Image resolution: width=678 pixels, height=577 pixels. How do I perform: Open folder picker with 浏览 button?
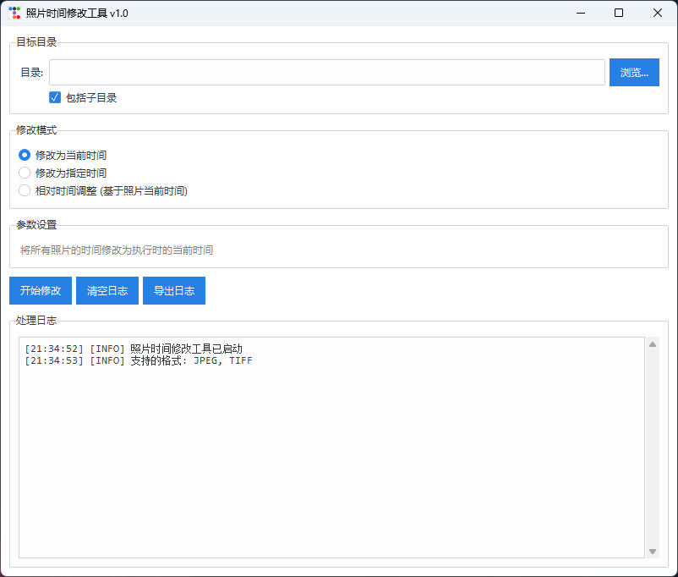(633, 73)
